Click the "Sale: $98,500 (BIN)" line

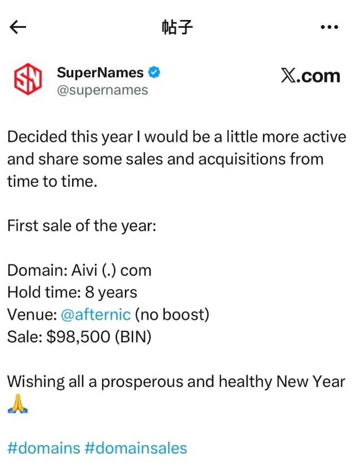pyautogui.click(x=79, y=336)
